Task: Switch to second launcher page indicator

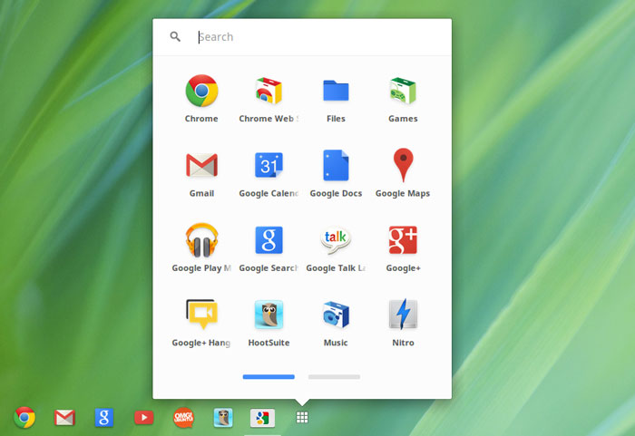Action: (x=334, y=376)
